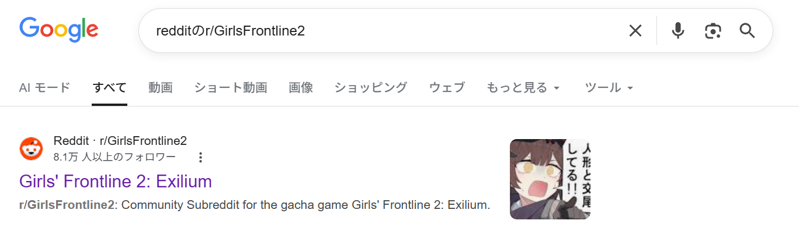Click the Reddit · r/GirlsFrontline2 source name

[x=120, y=141]
